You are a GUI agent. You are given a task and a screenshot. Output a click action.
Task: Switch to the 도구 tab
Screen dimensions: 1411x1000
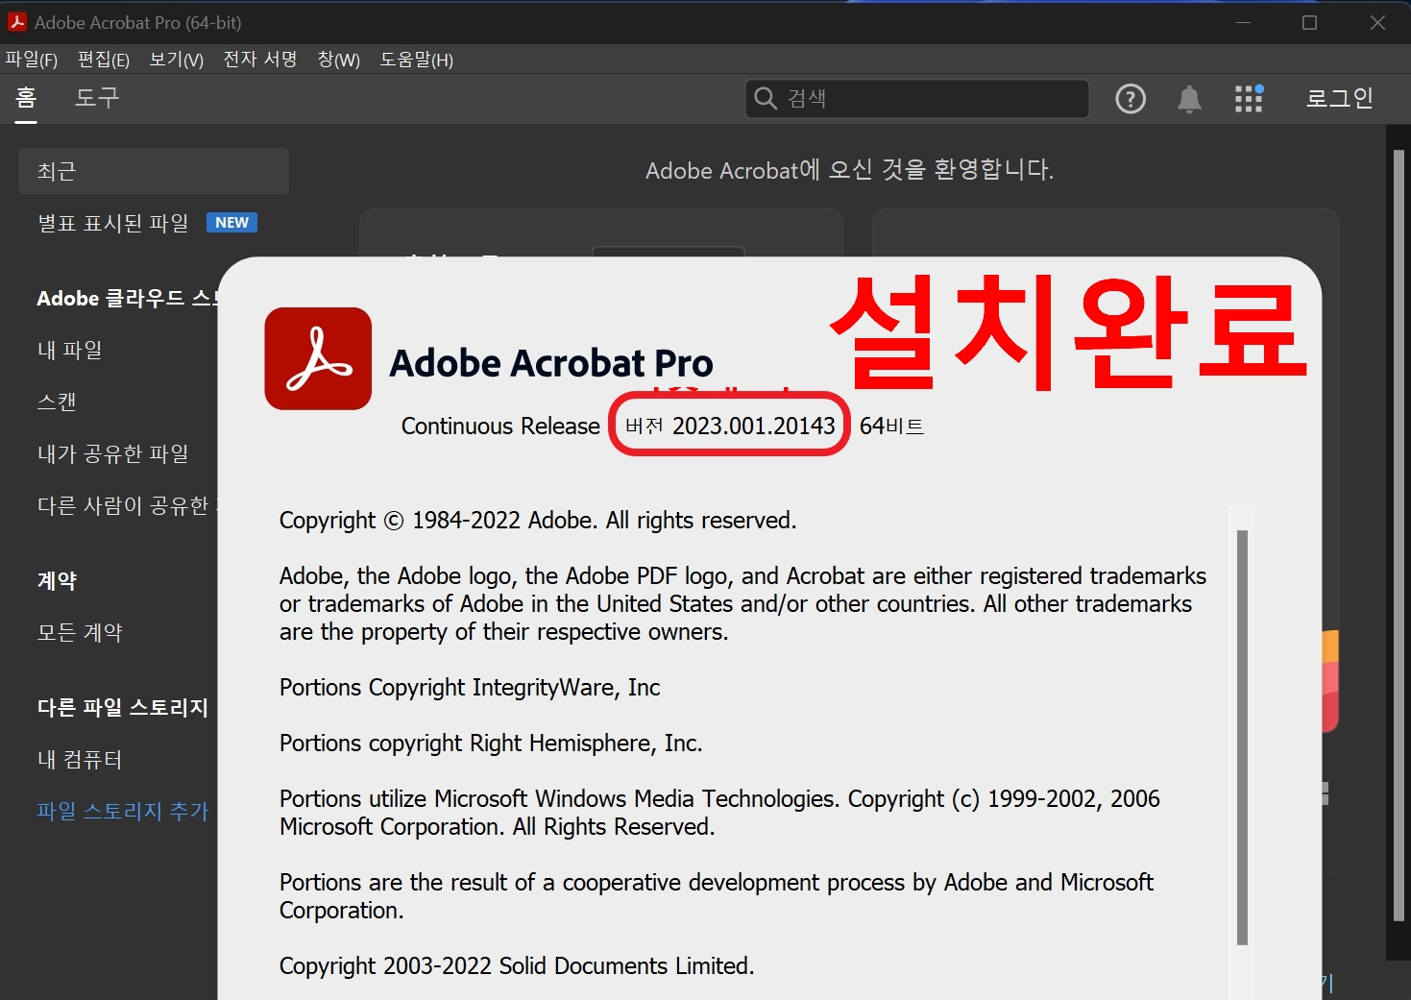(x=97, y=98)
